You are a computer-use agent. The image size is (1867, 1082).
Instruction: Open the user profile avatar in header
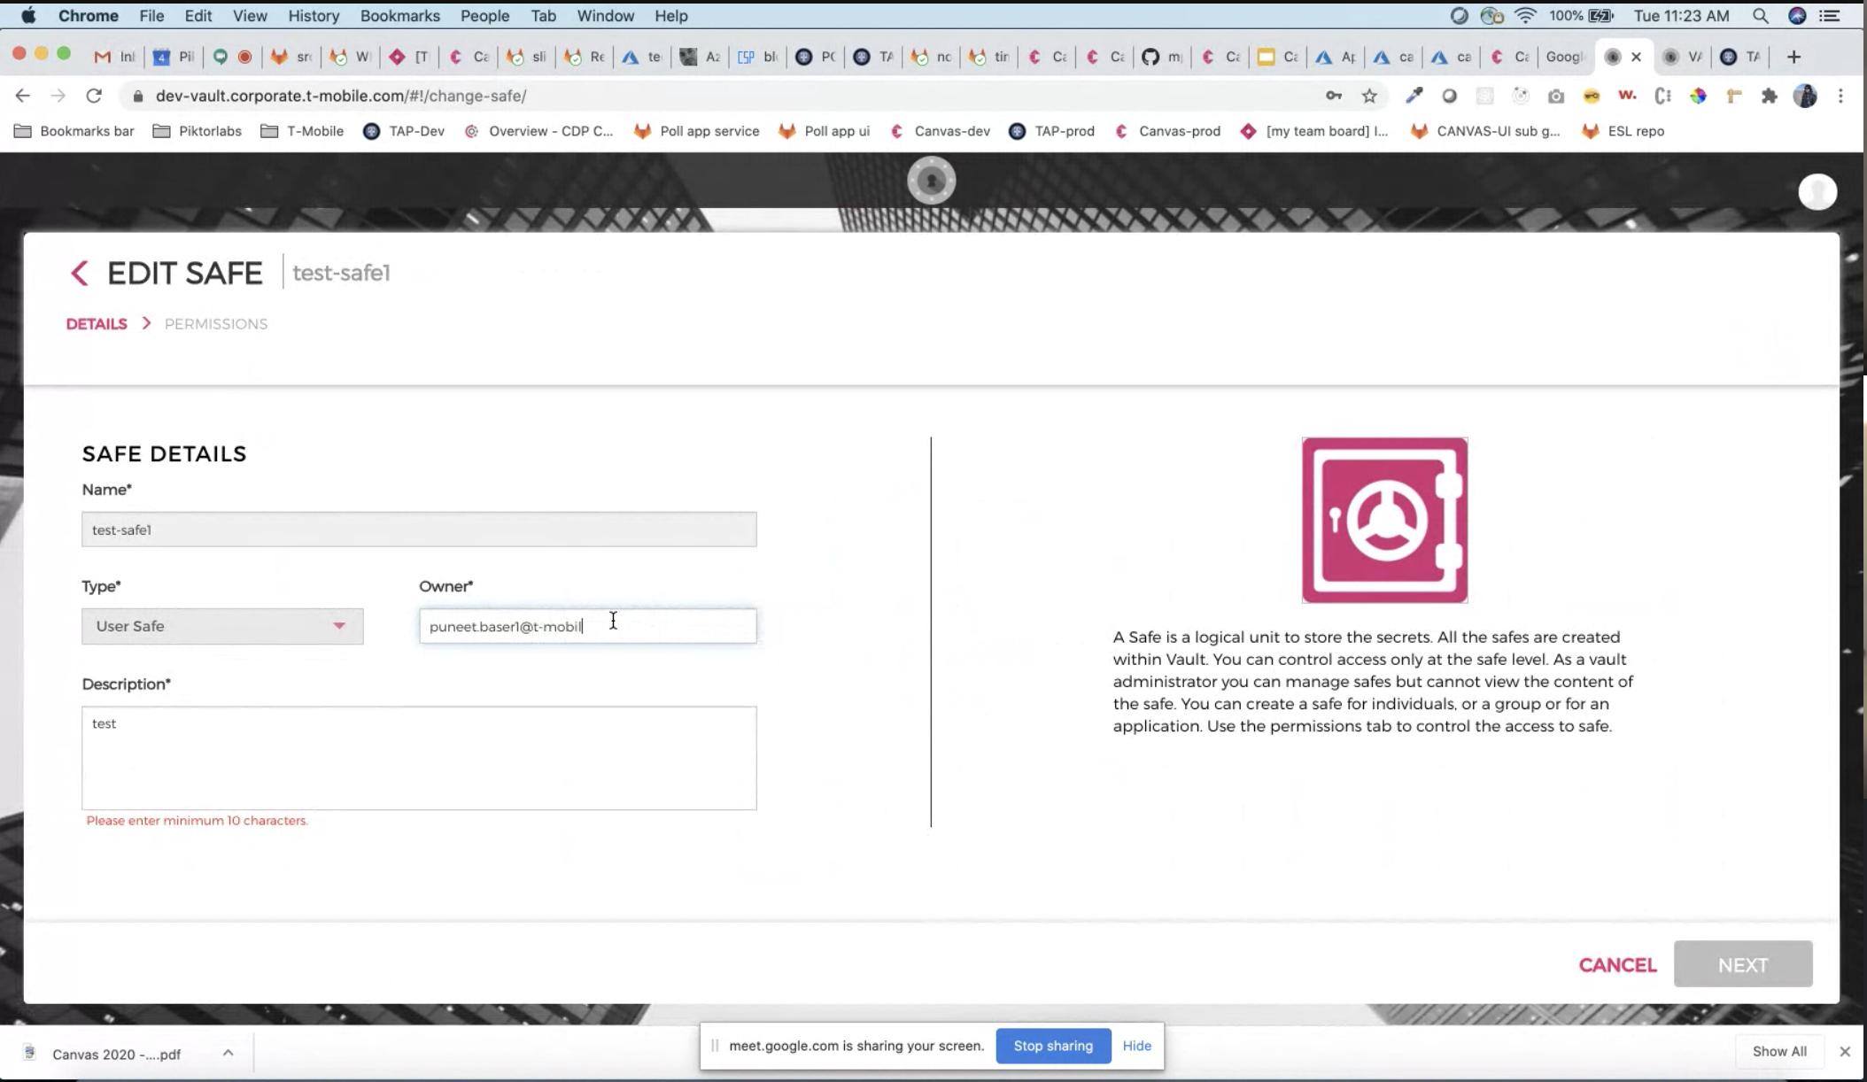tap(1817, 191)
